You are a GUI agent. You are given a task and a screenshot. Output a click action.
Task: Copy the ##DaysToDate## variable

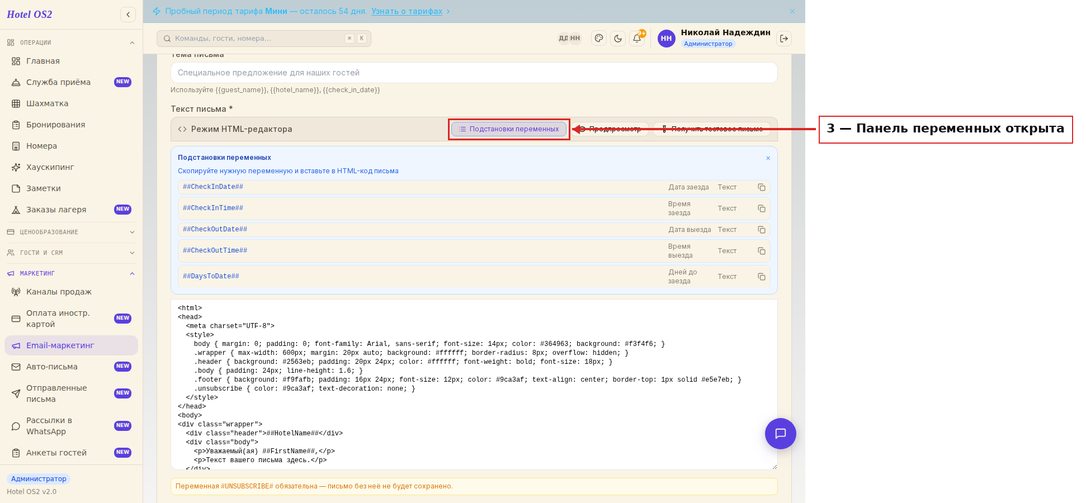tap(761, 277)
